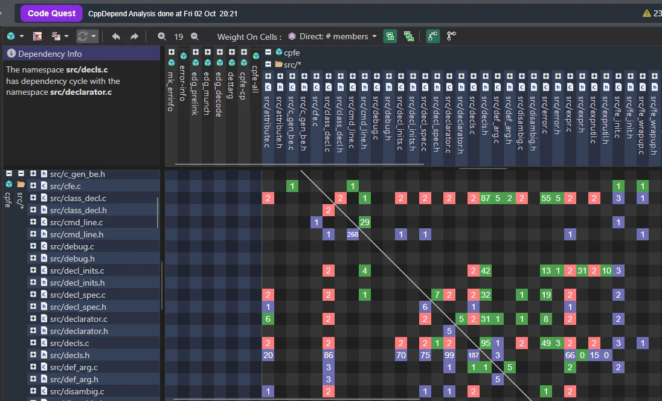
Task: Click the warning triangle icon
Action: 646,13
